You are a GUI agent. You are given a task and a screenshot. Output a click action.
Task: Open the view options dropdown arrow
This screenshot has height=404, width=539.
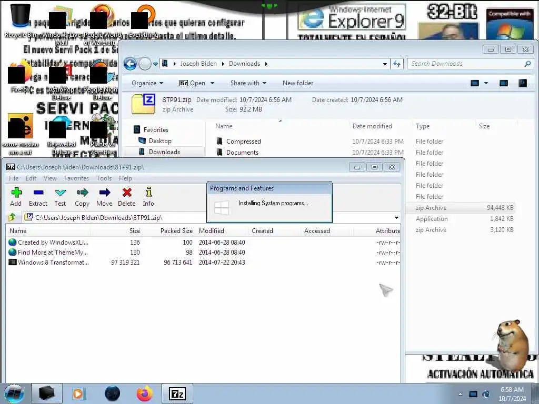tap(486, 83)
